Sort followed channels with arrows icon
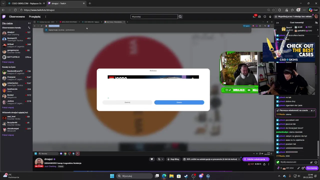Image resolution: width=320 pixels, height=180 pixels. tap(29, 28)
